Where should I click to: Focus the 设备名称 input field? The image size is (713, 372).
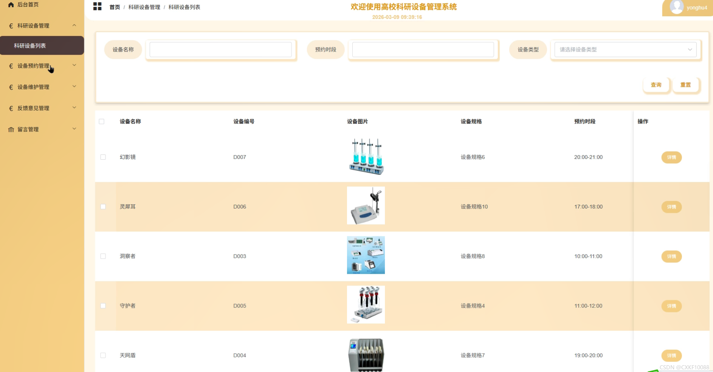tap(220, 49)
